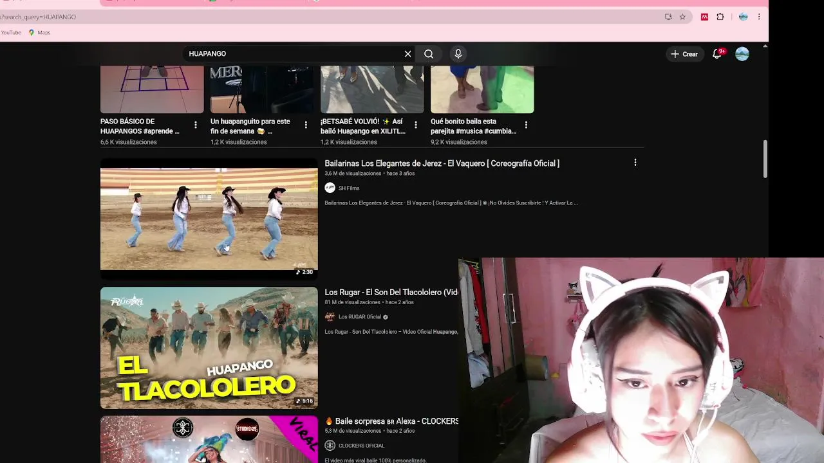Click the scrollbar up arrow
The image size is (824, 463).
[765, 46]
